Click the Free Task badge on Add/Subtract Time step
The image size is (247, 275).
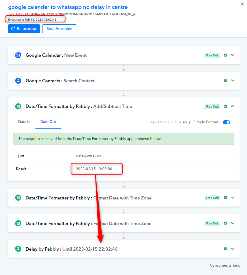tap(212, 107)
